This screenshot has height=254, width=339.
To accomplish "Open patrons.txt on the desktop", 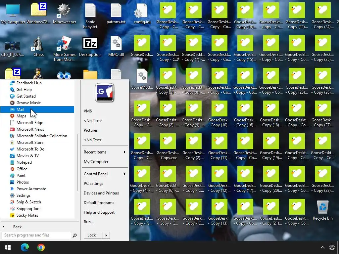I will pos(116,13).
